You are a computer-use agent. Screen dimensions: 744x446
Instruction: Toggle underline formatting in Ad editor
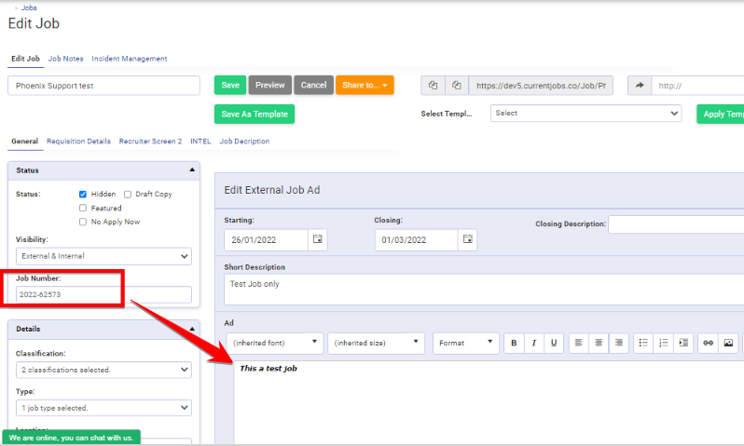pos(554,343)
